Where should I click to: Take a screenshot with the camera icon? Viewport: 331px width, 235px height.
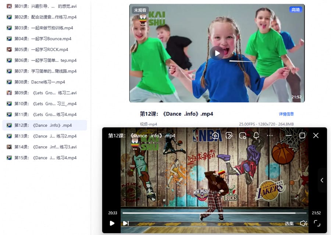(x=215, y=136)
